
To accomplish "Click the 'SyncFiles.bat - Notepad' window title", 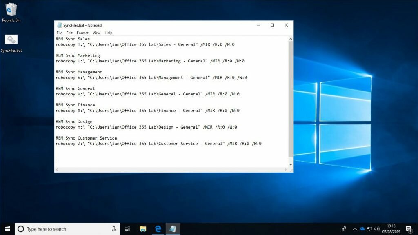I will (x=82, y=25).
